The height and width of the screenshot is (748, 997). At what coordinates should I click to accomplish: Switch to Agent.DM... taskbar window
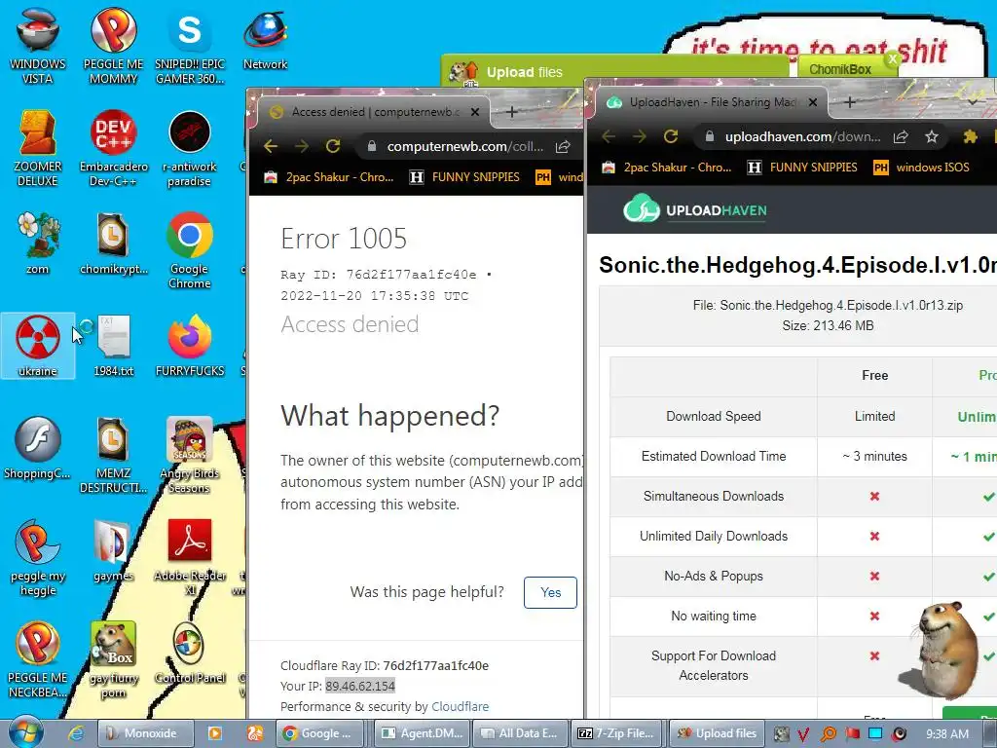coord(421,733)
